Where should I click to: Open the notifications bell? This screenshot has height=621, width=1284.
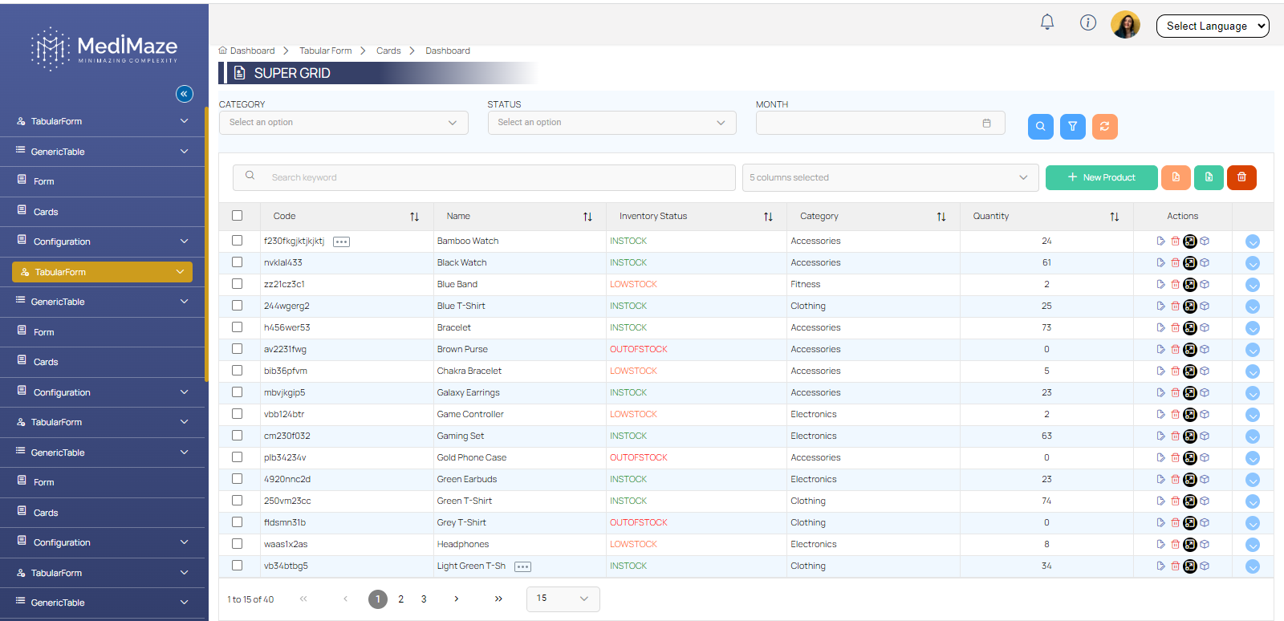(1047, 22)
